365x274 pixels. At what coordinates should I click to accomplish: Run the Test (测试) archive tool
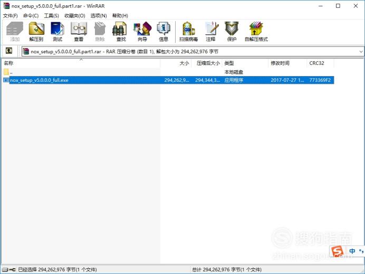click(x=57, y=32)
